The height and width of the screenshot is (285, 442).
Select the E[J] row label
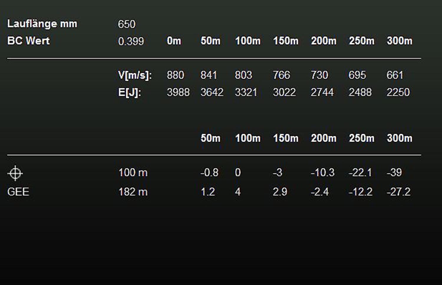coord(130,92)
